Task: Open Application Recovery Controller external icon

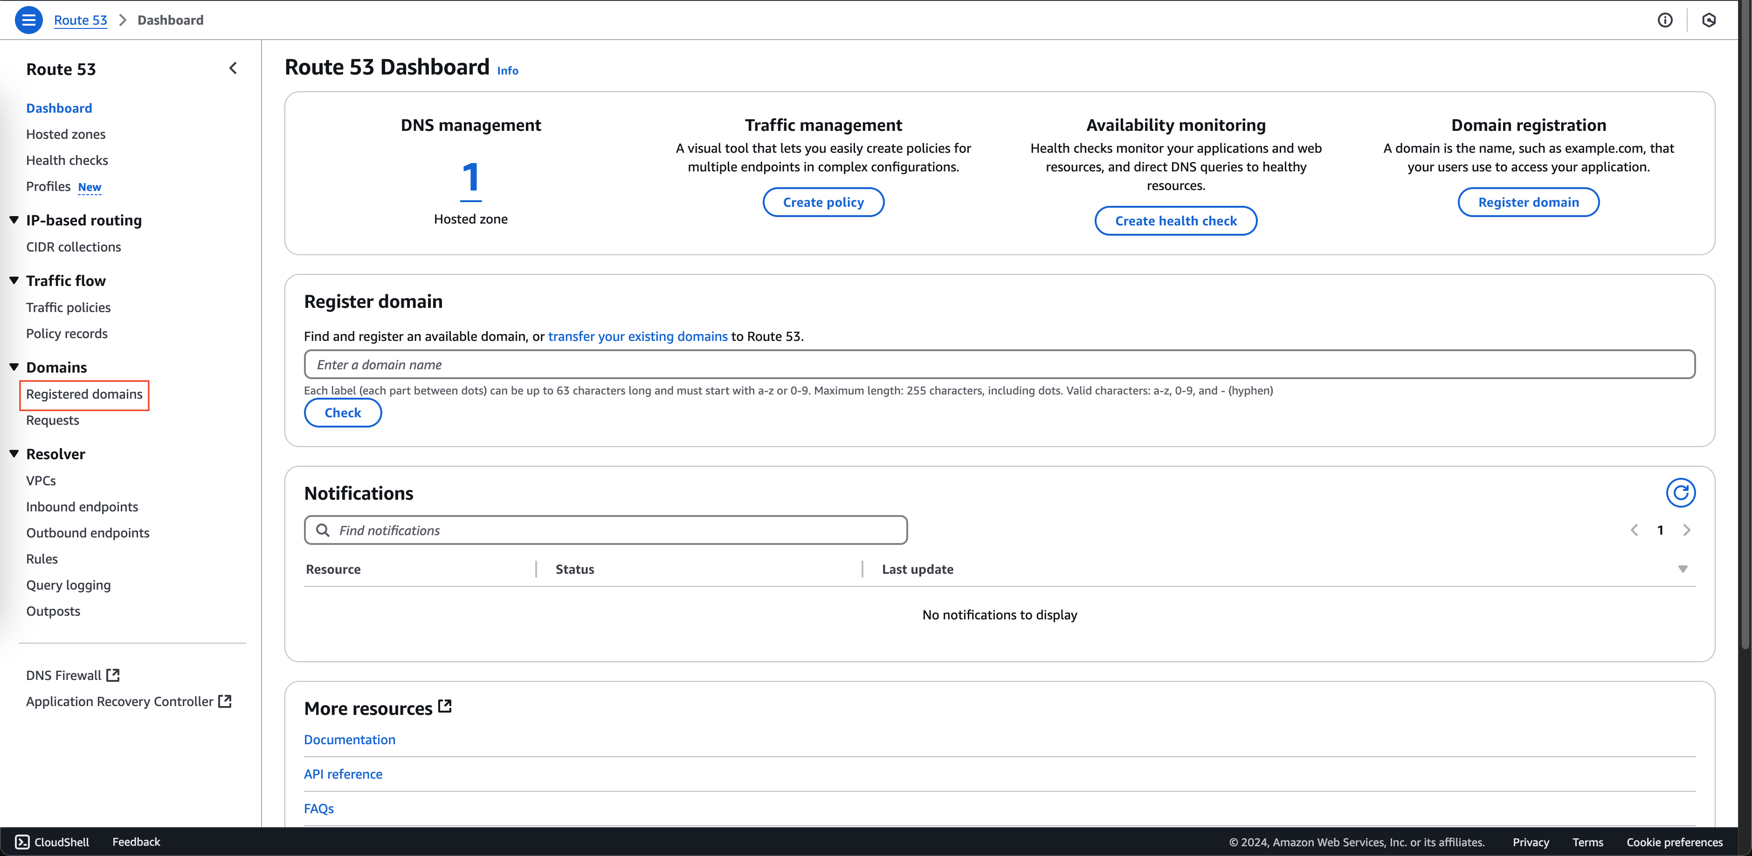Action: tap(224, 701)
